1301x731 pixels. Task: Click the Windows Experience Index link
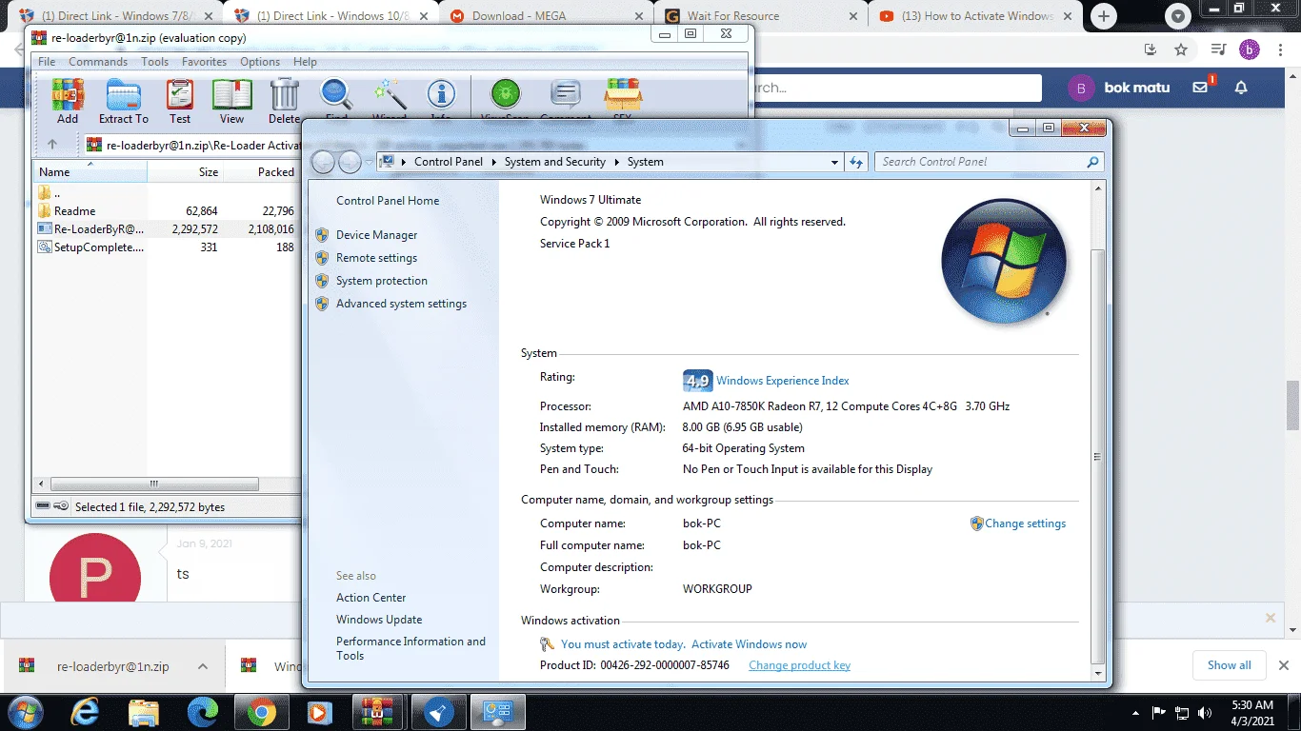pyautogui.click(x=782, y=381)
